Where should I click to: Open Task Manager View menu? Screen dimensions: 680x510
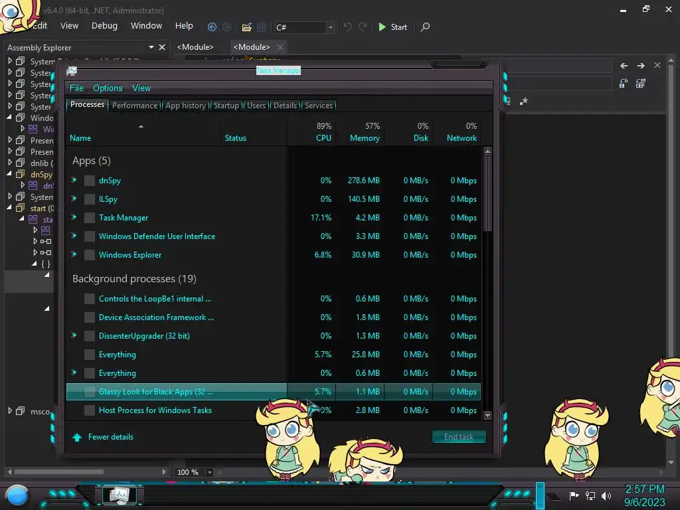[x=141, y=88]
